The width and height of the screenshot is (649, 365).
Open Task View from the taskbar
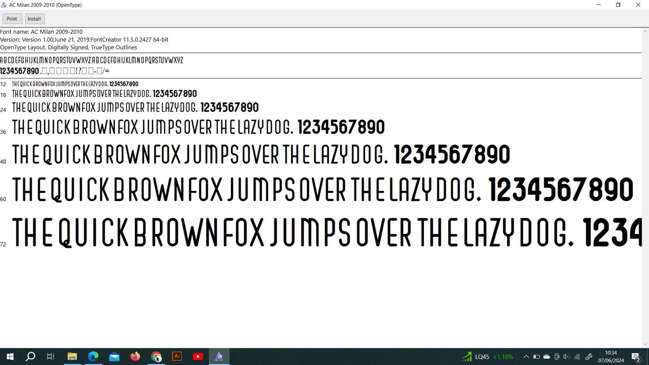click(51, 356)
